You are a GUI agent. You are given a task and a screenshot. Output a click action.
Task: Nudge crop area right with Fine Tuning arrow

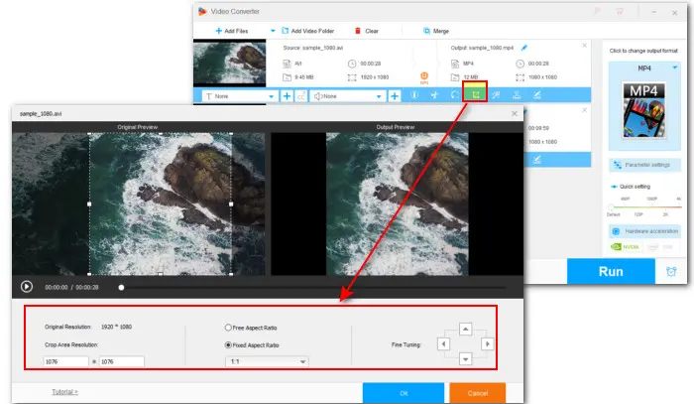tap(486, 343)
